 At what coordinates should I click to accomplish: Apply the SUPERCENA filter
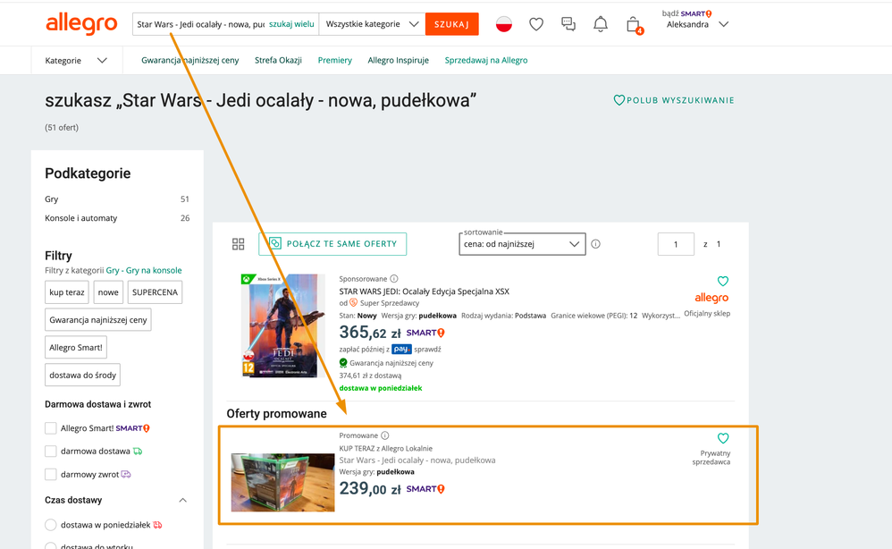(x=155, y=292)
